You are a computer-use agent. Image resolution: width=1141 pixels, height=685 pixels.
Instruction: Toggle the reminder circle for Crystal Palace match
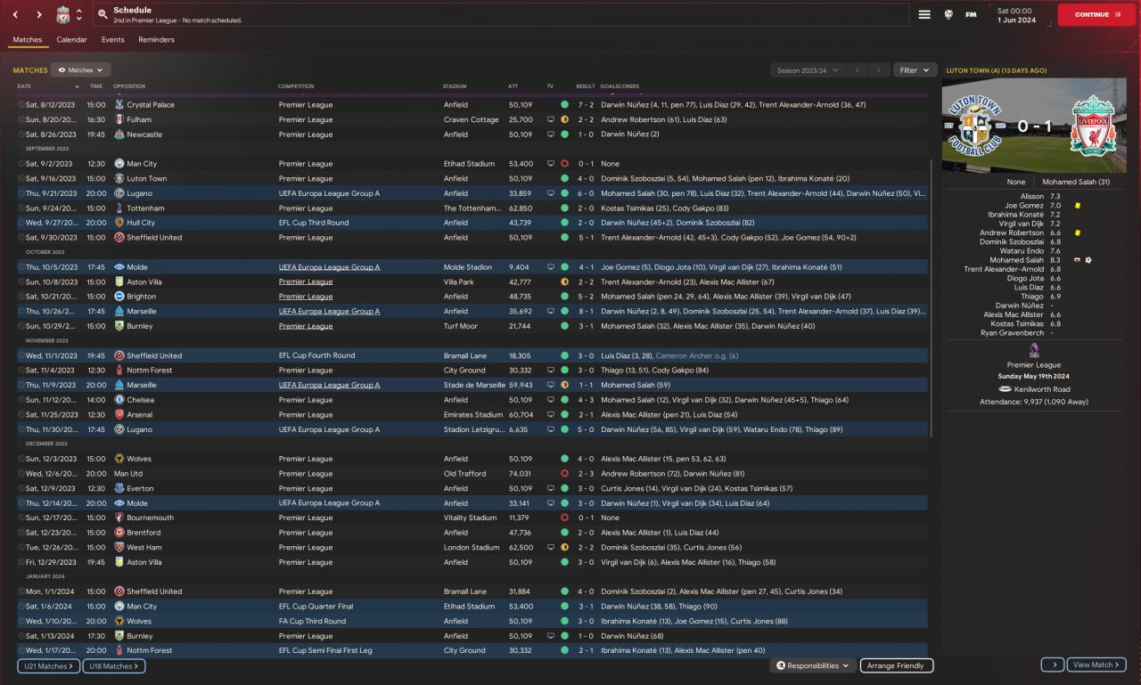21,105
